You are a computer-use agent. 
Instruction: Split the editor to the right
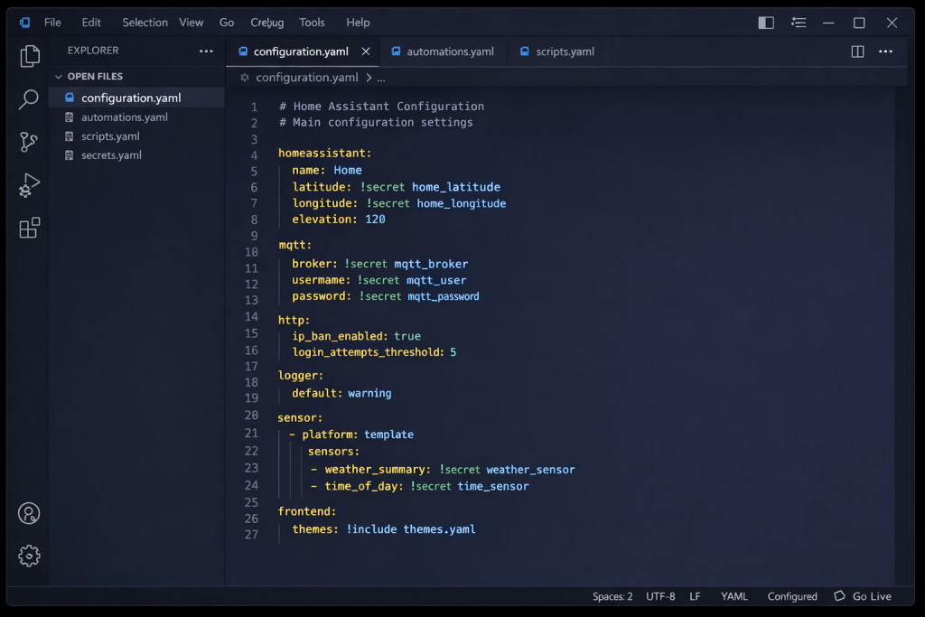(x=858, y=51)
